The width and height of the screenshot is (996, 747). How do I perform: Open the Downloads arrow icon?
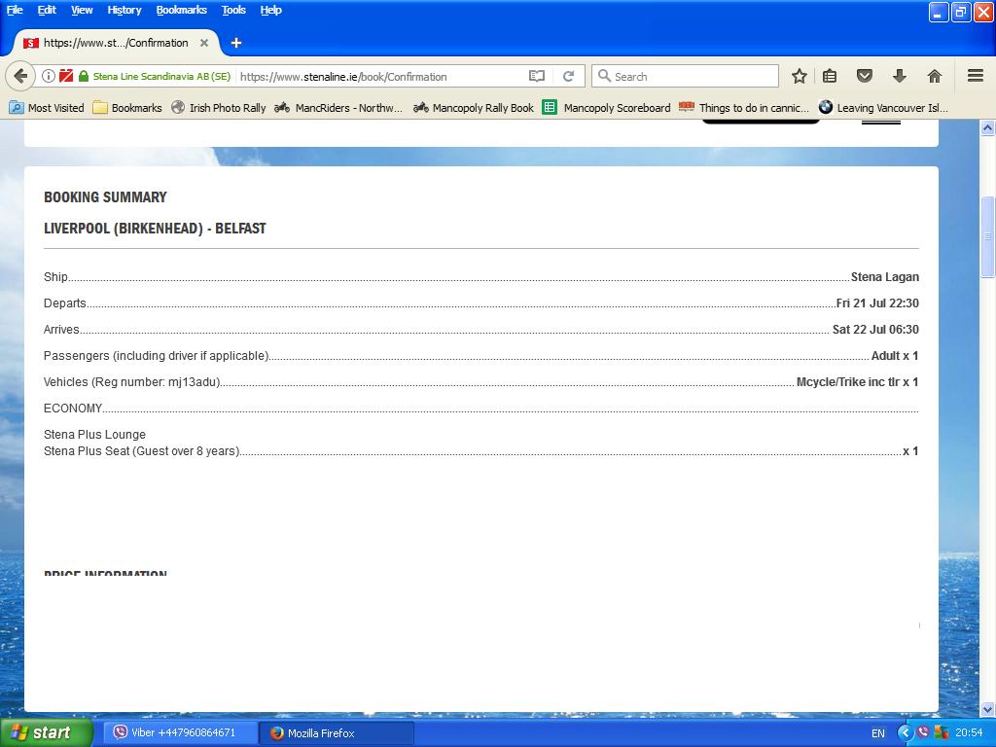point(900,76)
